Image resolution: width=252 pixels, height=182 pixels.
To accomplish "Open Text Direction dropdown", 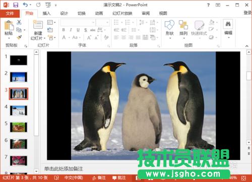I will pyautogui.click(x=154, y=22).
